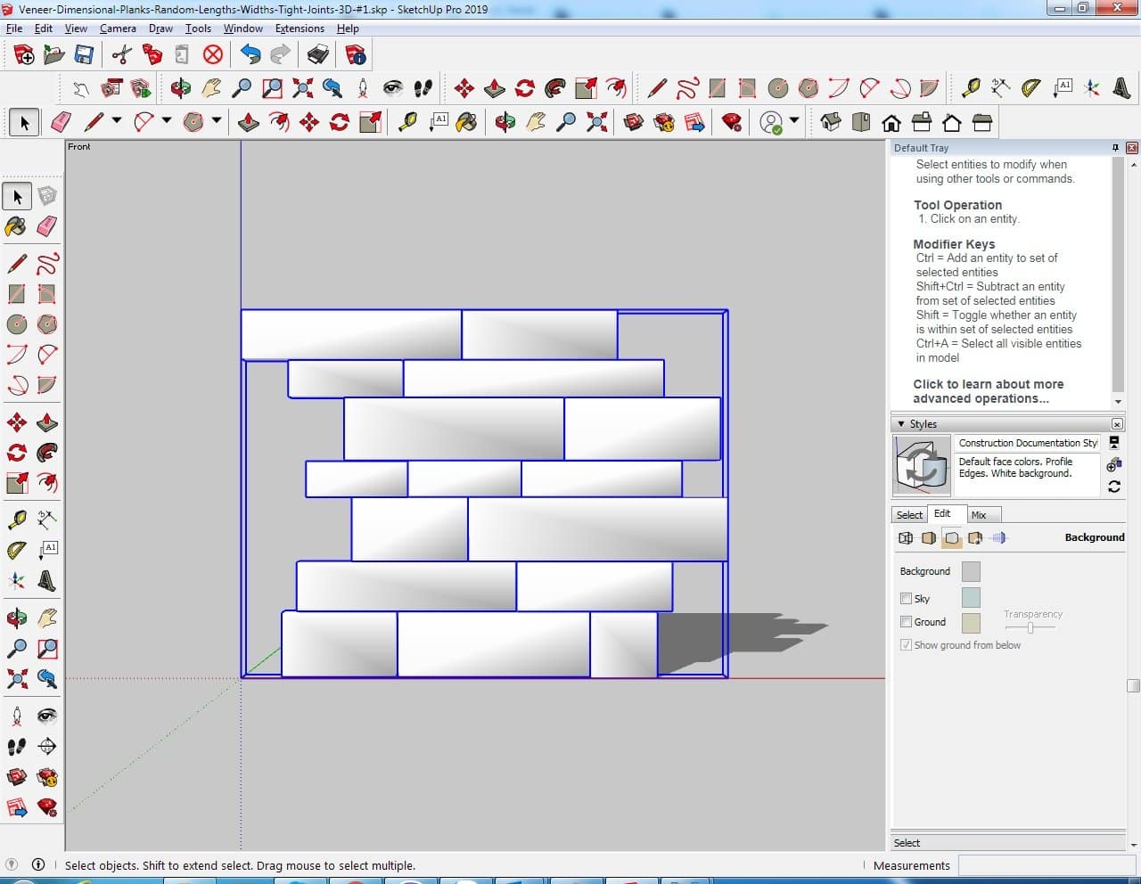Viewport: 1141px width, 884px height.
Task: Click the Background color swatch
Action: click(x=971, y=571)
